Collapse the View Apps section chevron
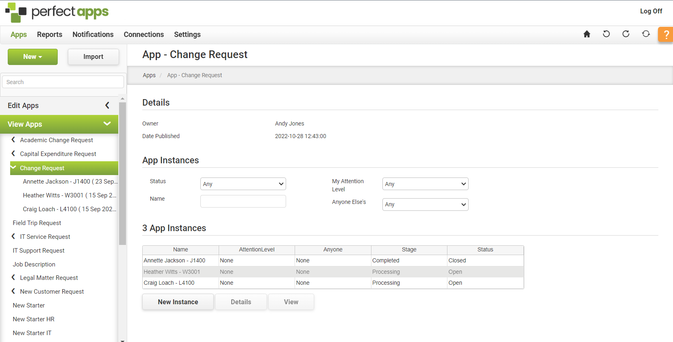 [107, 123]
